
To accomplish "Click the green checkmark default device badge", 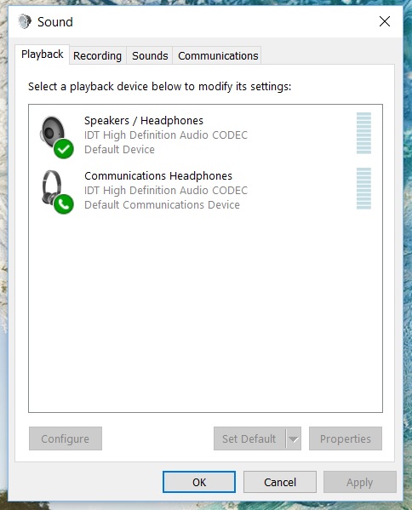I will (64, 149).
